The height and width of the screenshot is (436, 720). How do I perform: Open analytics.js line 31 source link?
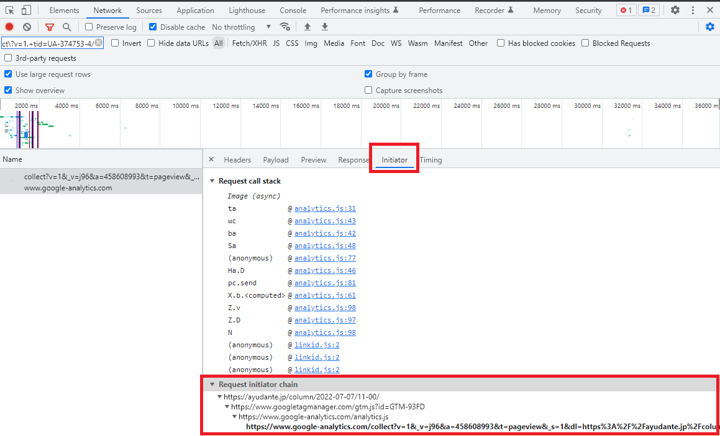tap(325, 208)
